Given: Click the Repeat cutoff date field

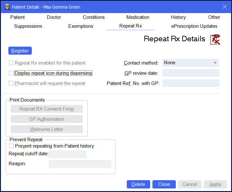Looking at the screenshot, I should tap(67, 154).
